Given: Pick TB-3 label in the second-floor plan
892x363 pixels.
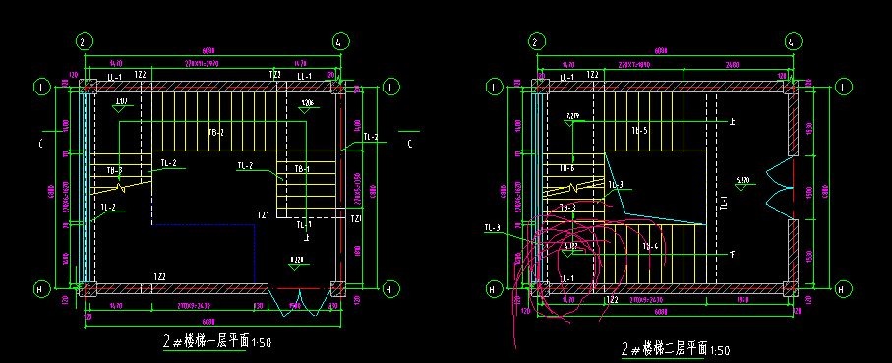Looking at the screenshot, I should 567,208.
